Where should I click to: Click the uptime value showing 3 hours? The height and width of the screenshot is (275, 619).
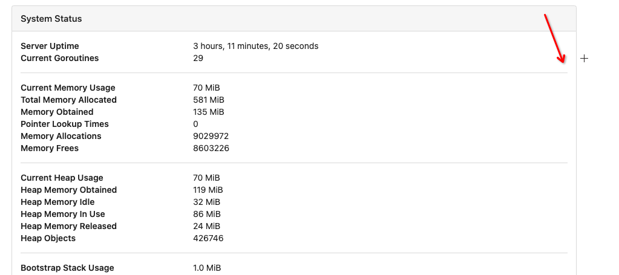(256, 46)
